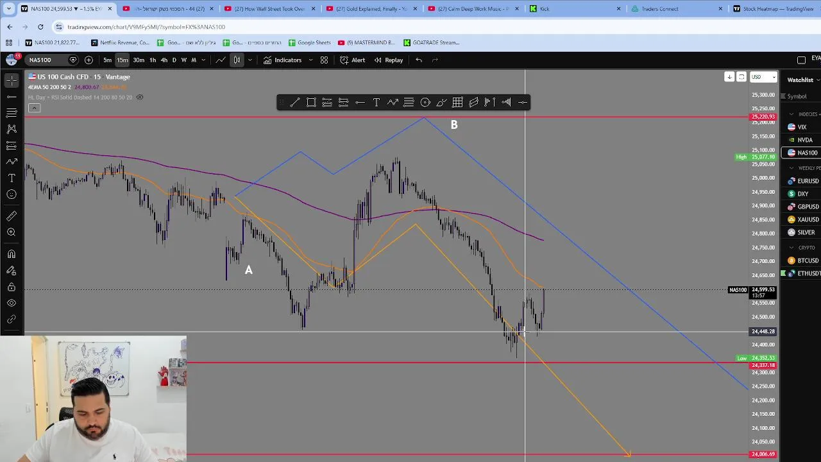Viewport: 821px width, 462px height.
Task: Open Stock Heatmap TradingView browser tab
Action: [774, 8]
